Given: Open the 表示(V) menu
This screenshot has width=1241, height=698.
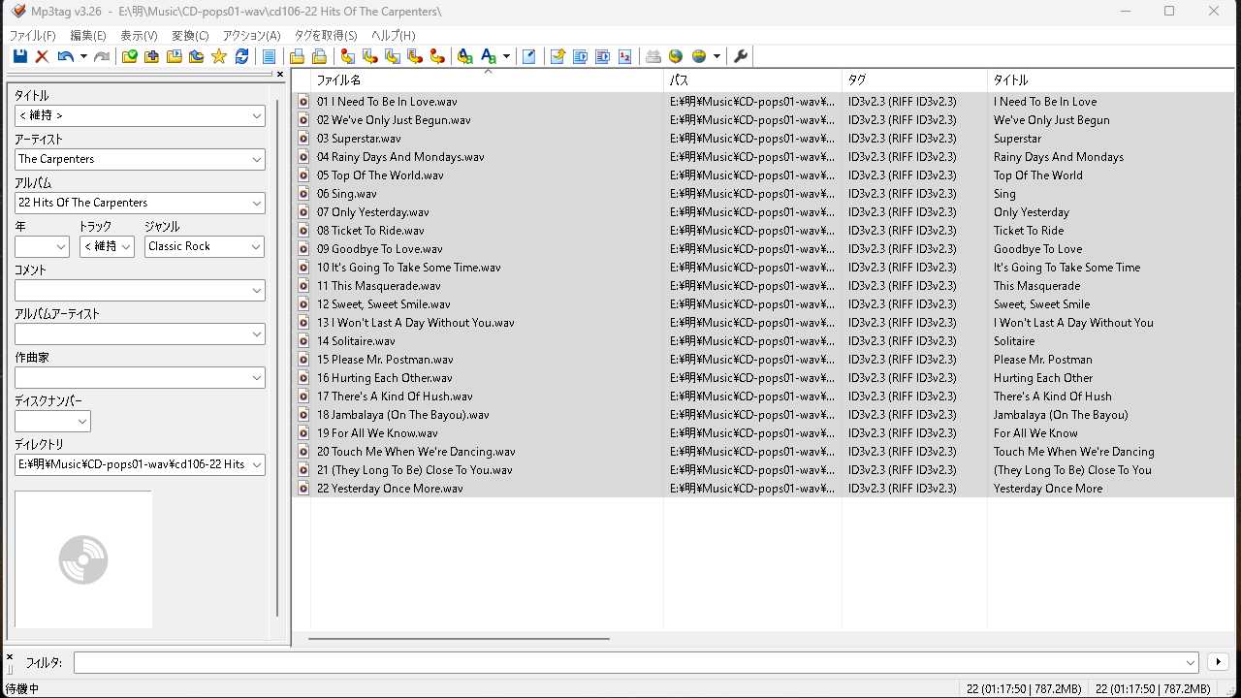Looking at the screenshot, I should pos(139,35).
